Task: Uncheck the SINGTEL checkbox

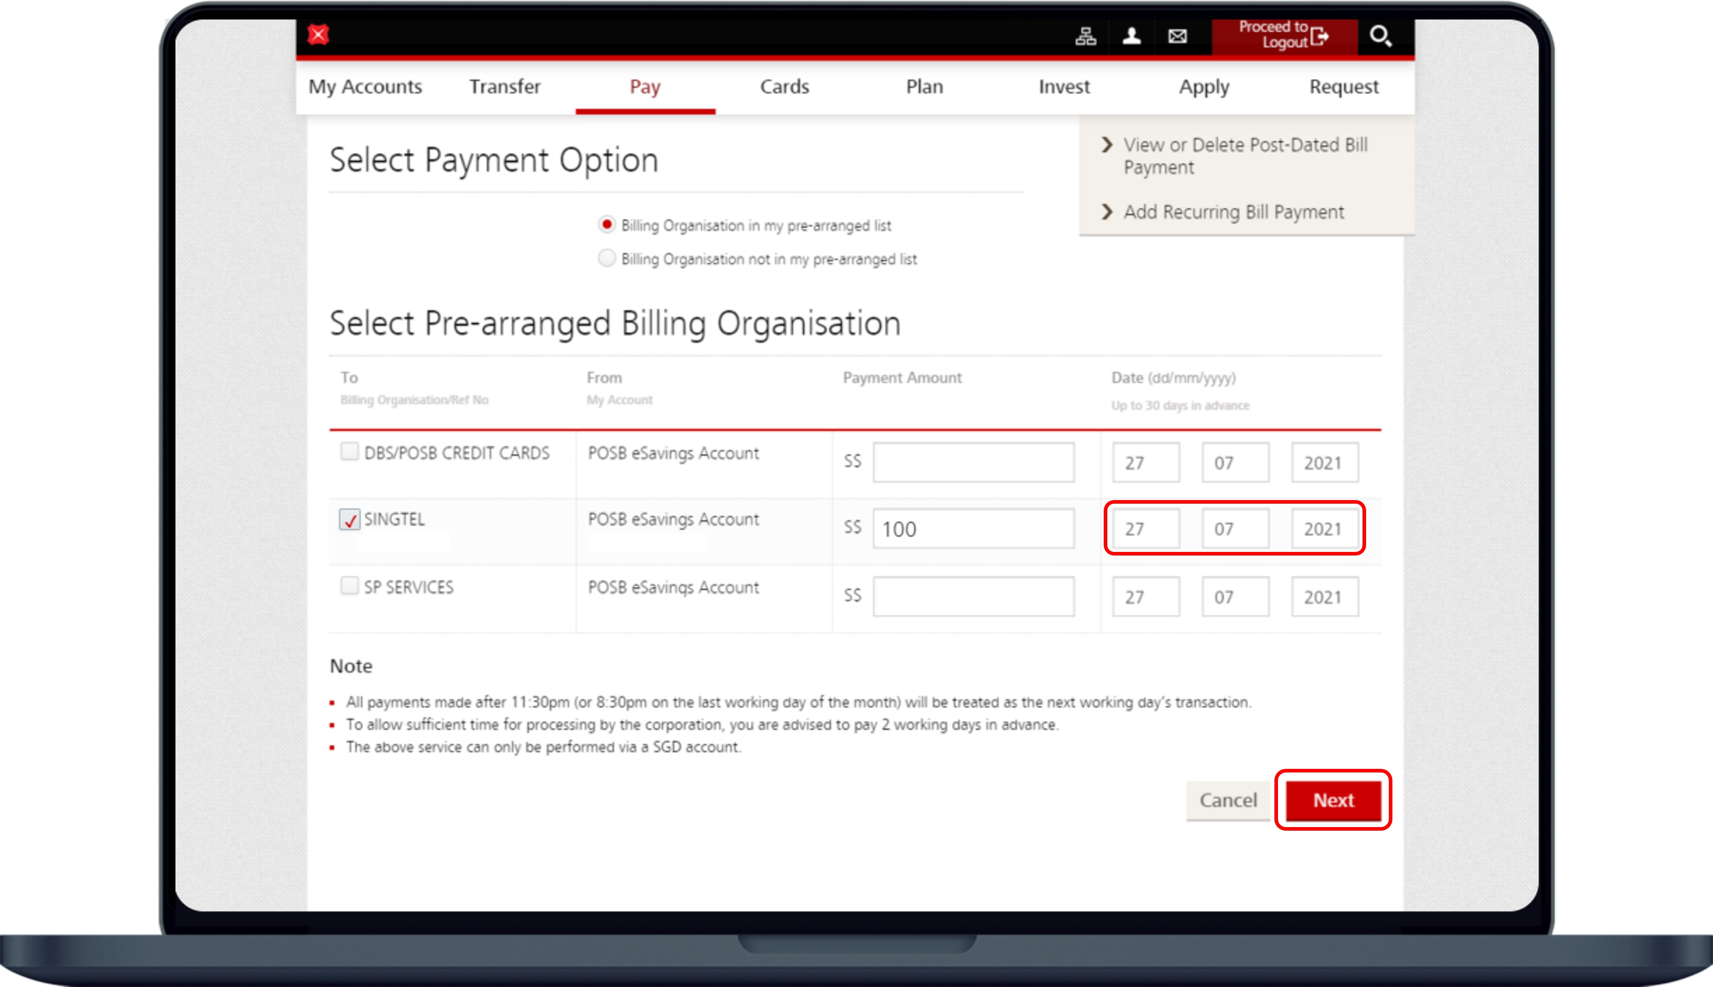Action: (350, 520)
